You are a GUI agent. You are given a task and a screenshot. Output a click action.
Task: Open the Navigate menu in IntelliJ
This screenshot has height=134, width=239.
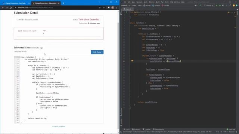click(139, 2)
